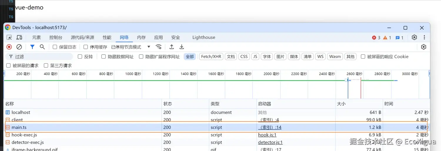Toggle 隐藏扩展程序网址 checkbox
This screenshot has width=441, height=151.
(x=141, y=57)
